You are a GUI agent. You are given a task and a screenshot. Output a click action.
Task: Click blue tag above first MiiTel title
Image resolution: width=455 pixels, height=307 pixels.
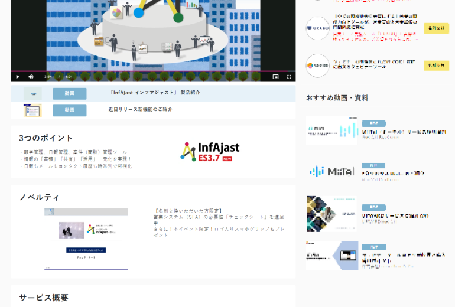pos(373,123)
